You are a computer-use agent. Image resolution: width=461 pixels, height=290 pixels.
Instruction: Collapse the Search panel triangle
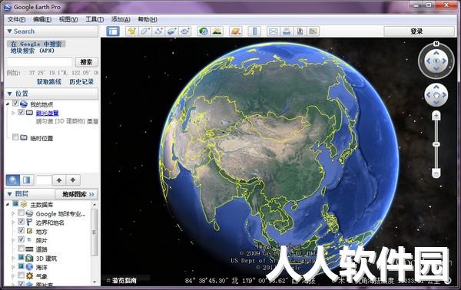(x=9, y=31)
